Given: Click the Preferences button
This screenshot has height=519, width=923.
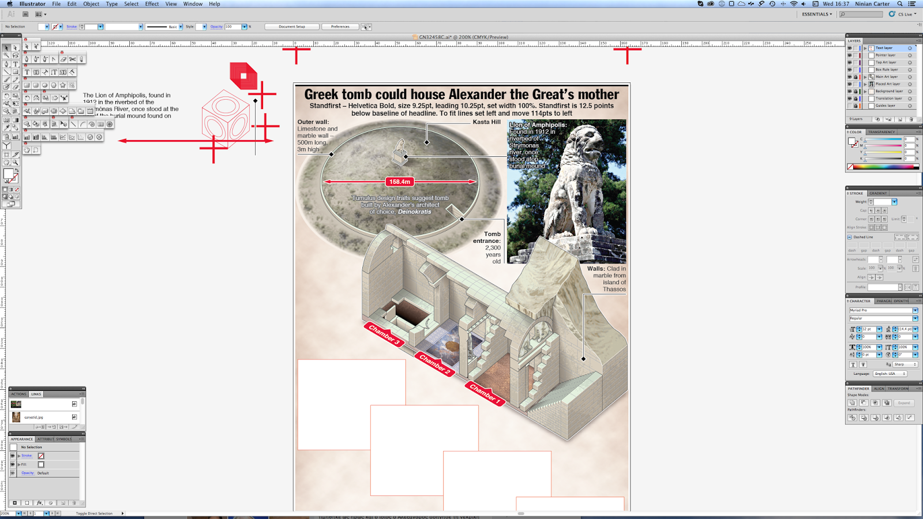Looking at the screenshot, I should [x=340, y=27].
